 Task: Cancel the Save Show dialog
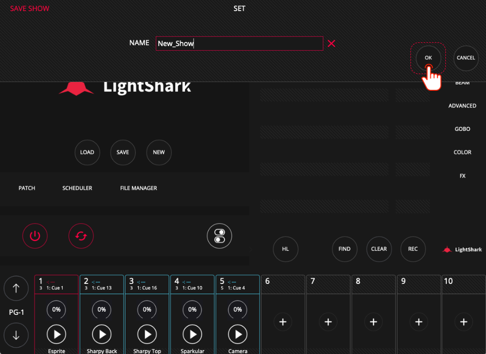click(x=466, y=58)
